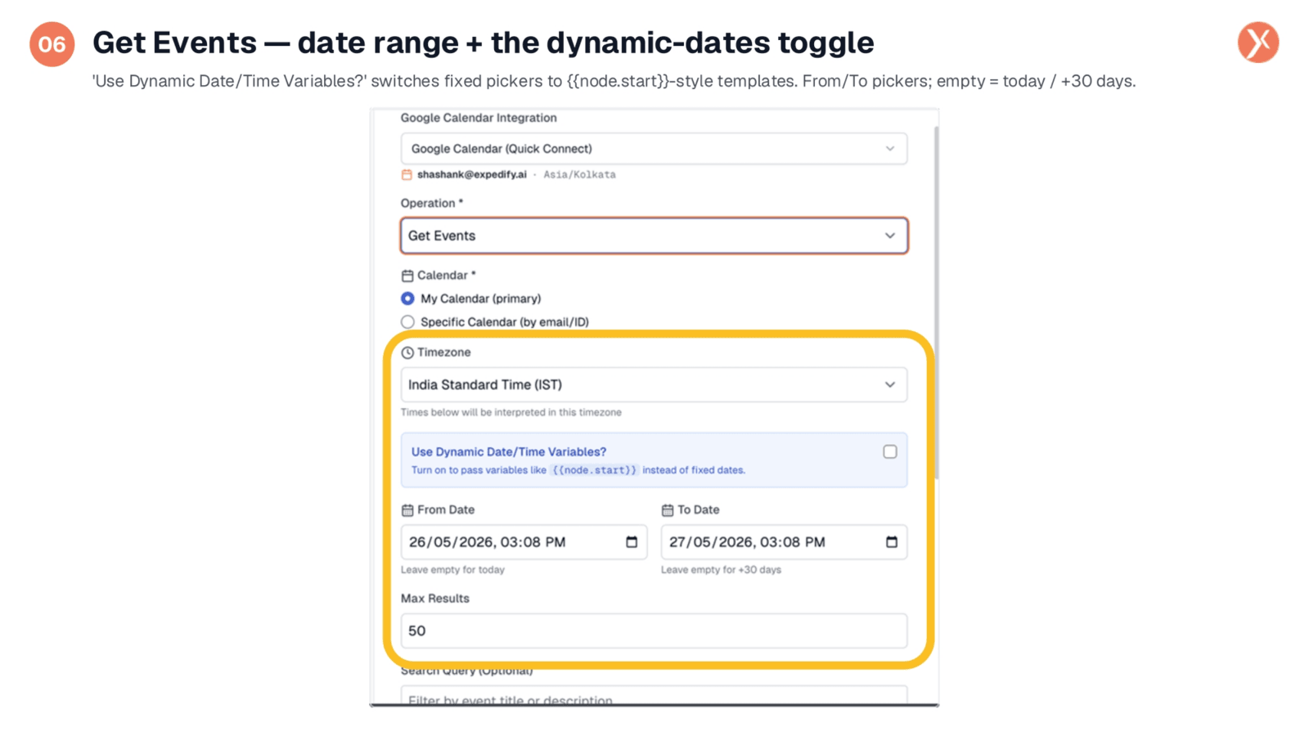The height and width of the screenshot is (736, 1309).
Task: Click 'Times below will be interpreted' note
Action: tap(511, 412)
